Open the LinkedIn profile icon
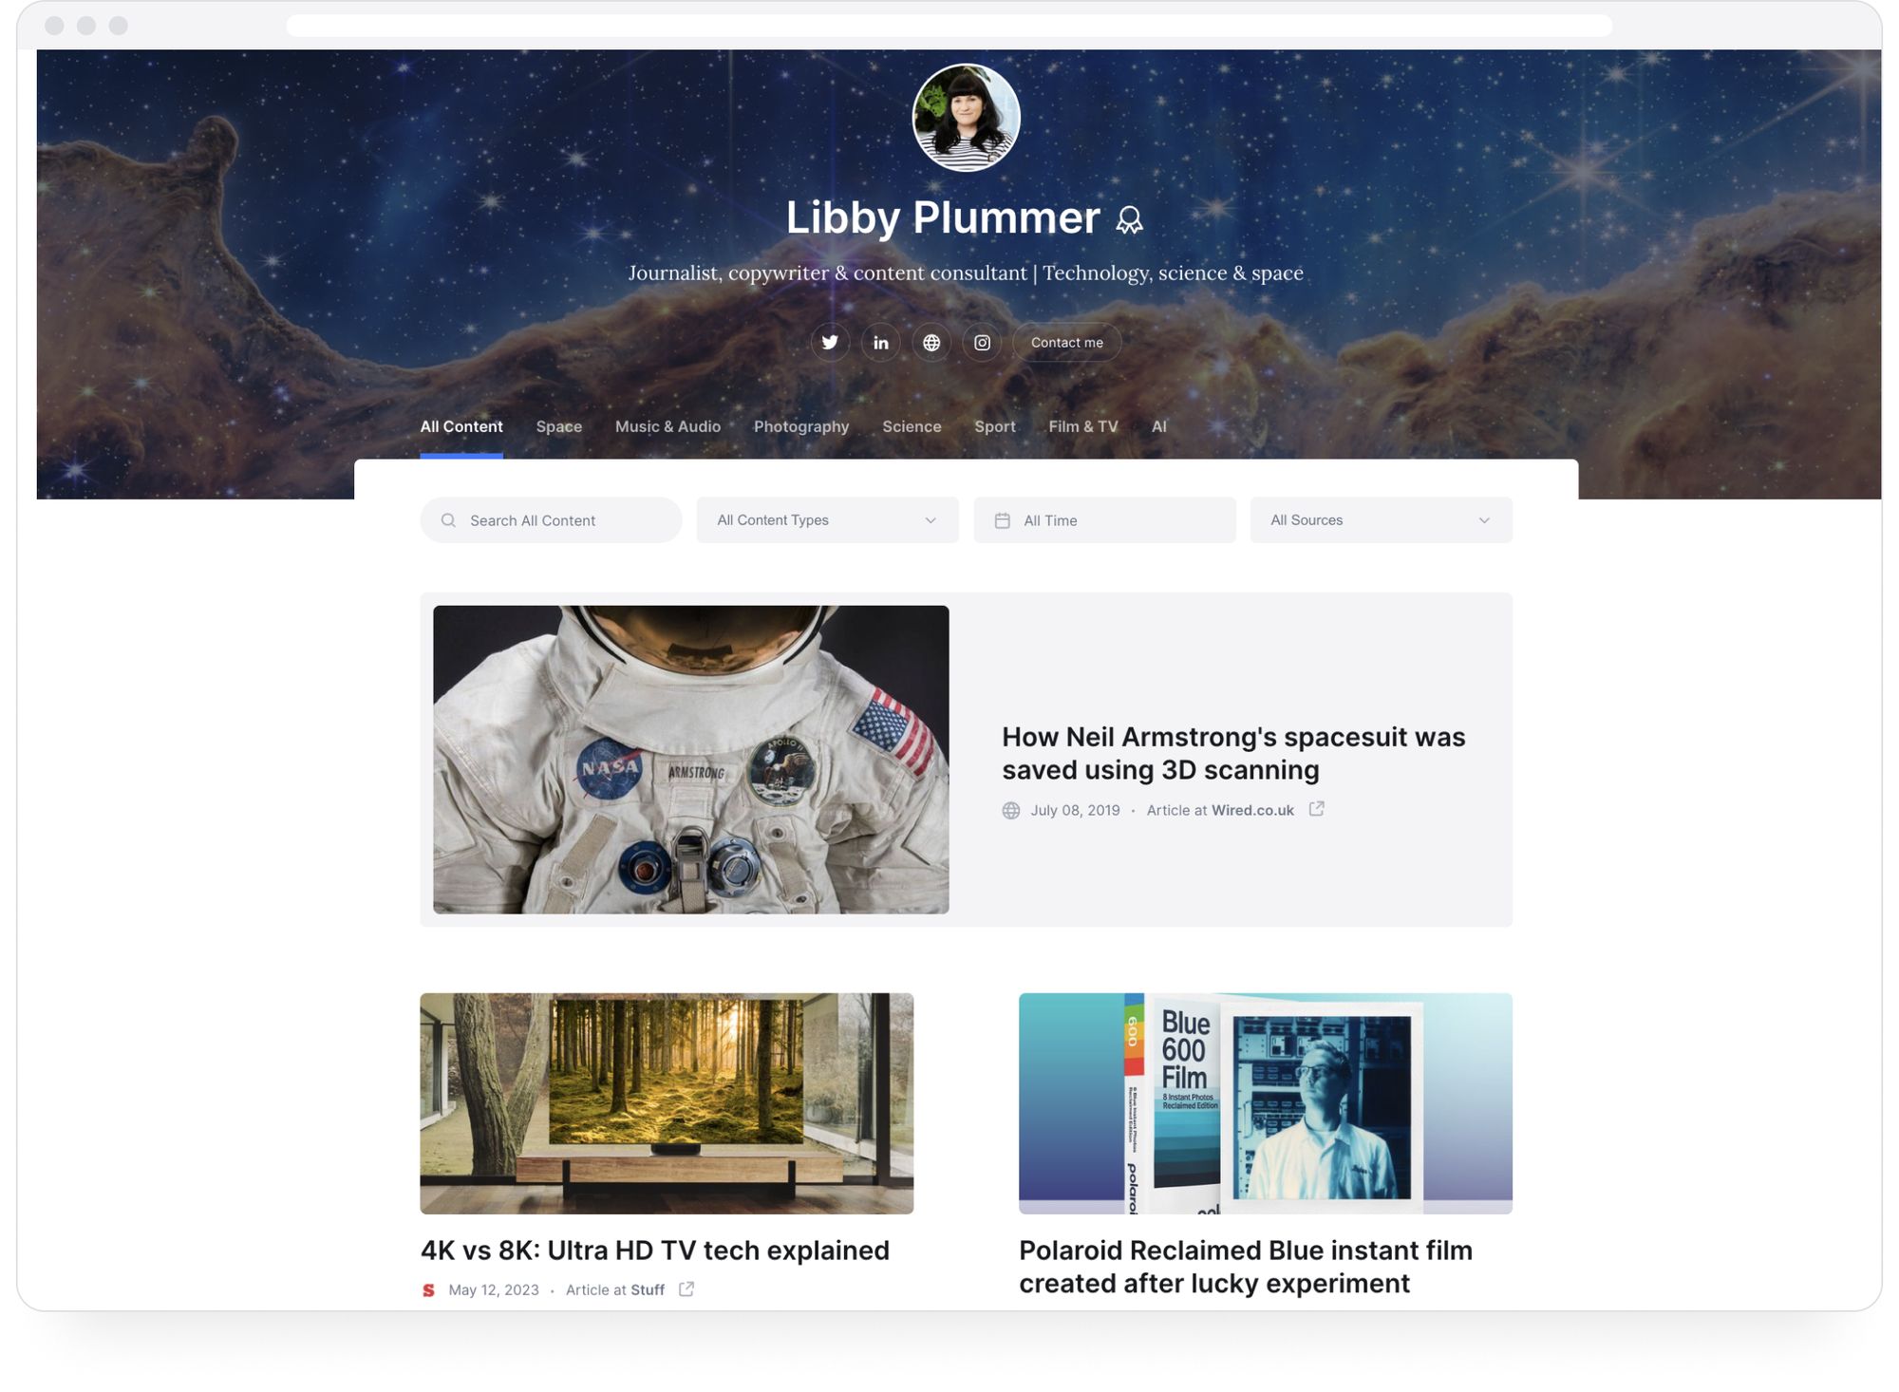Image resolution: width=1899 pixels, height=1392 pixels. click(880, 342)
